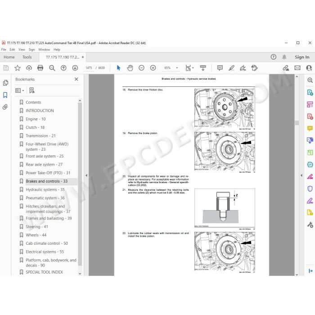Viewport: 315px width, 315px height.
Task: Toggle the Page Thumbnails panel
Action: coord(5,83)
